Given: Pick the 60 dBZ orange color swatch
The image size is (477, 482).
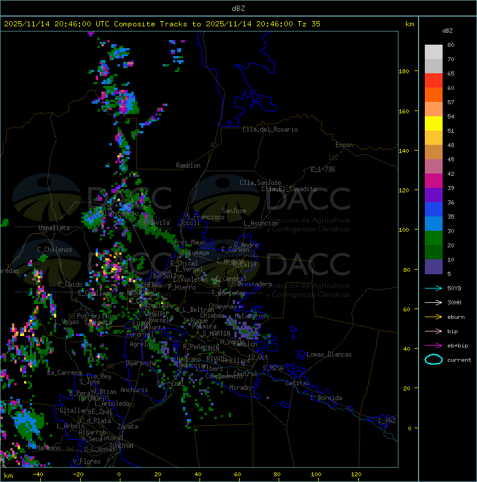Looking at the screenshot, I should [433, 95].
